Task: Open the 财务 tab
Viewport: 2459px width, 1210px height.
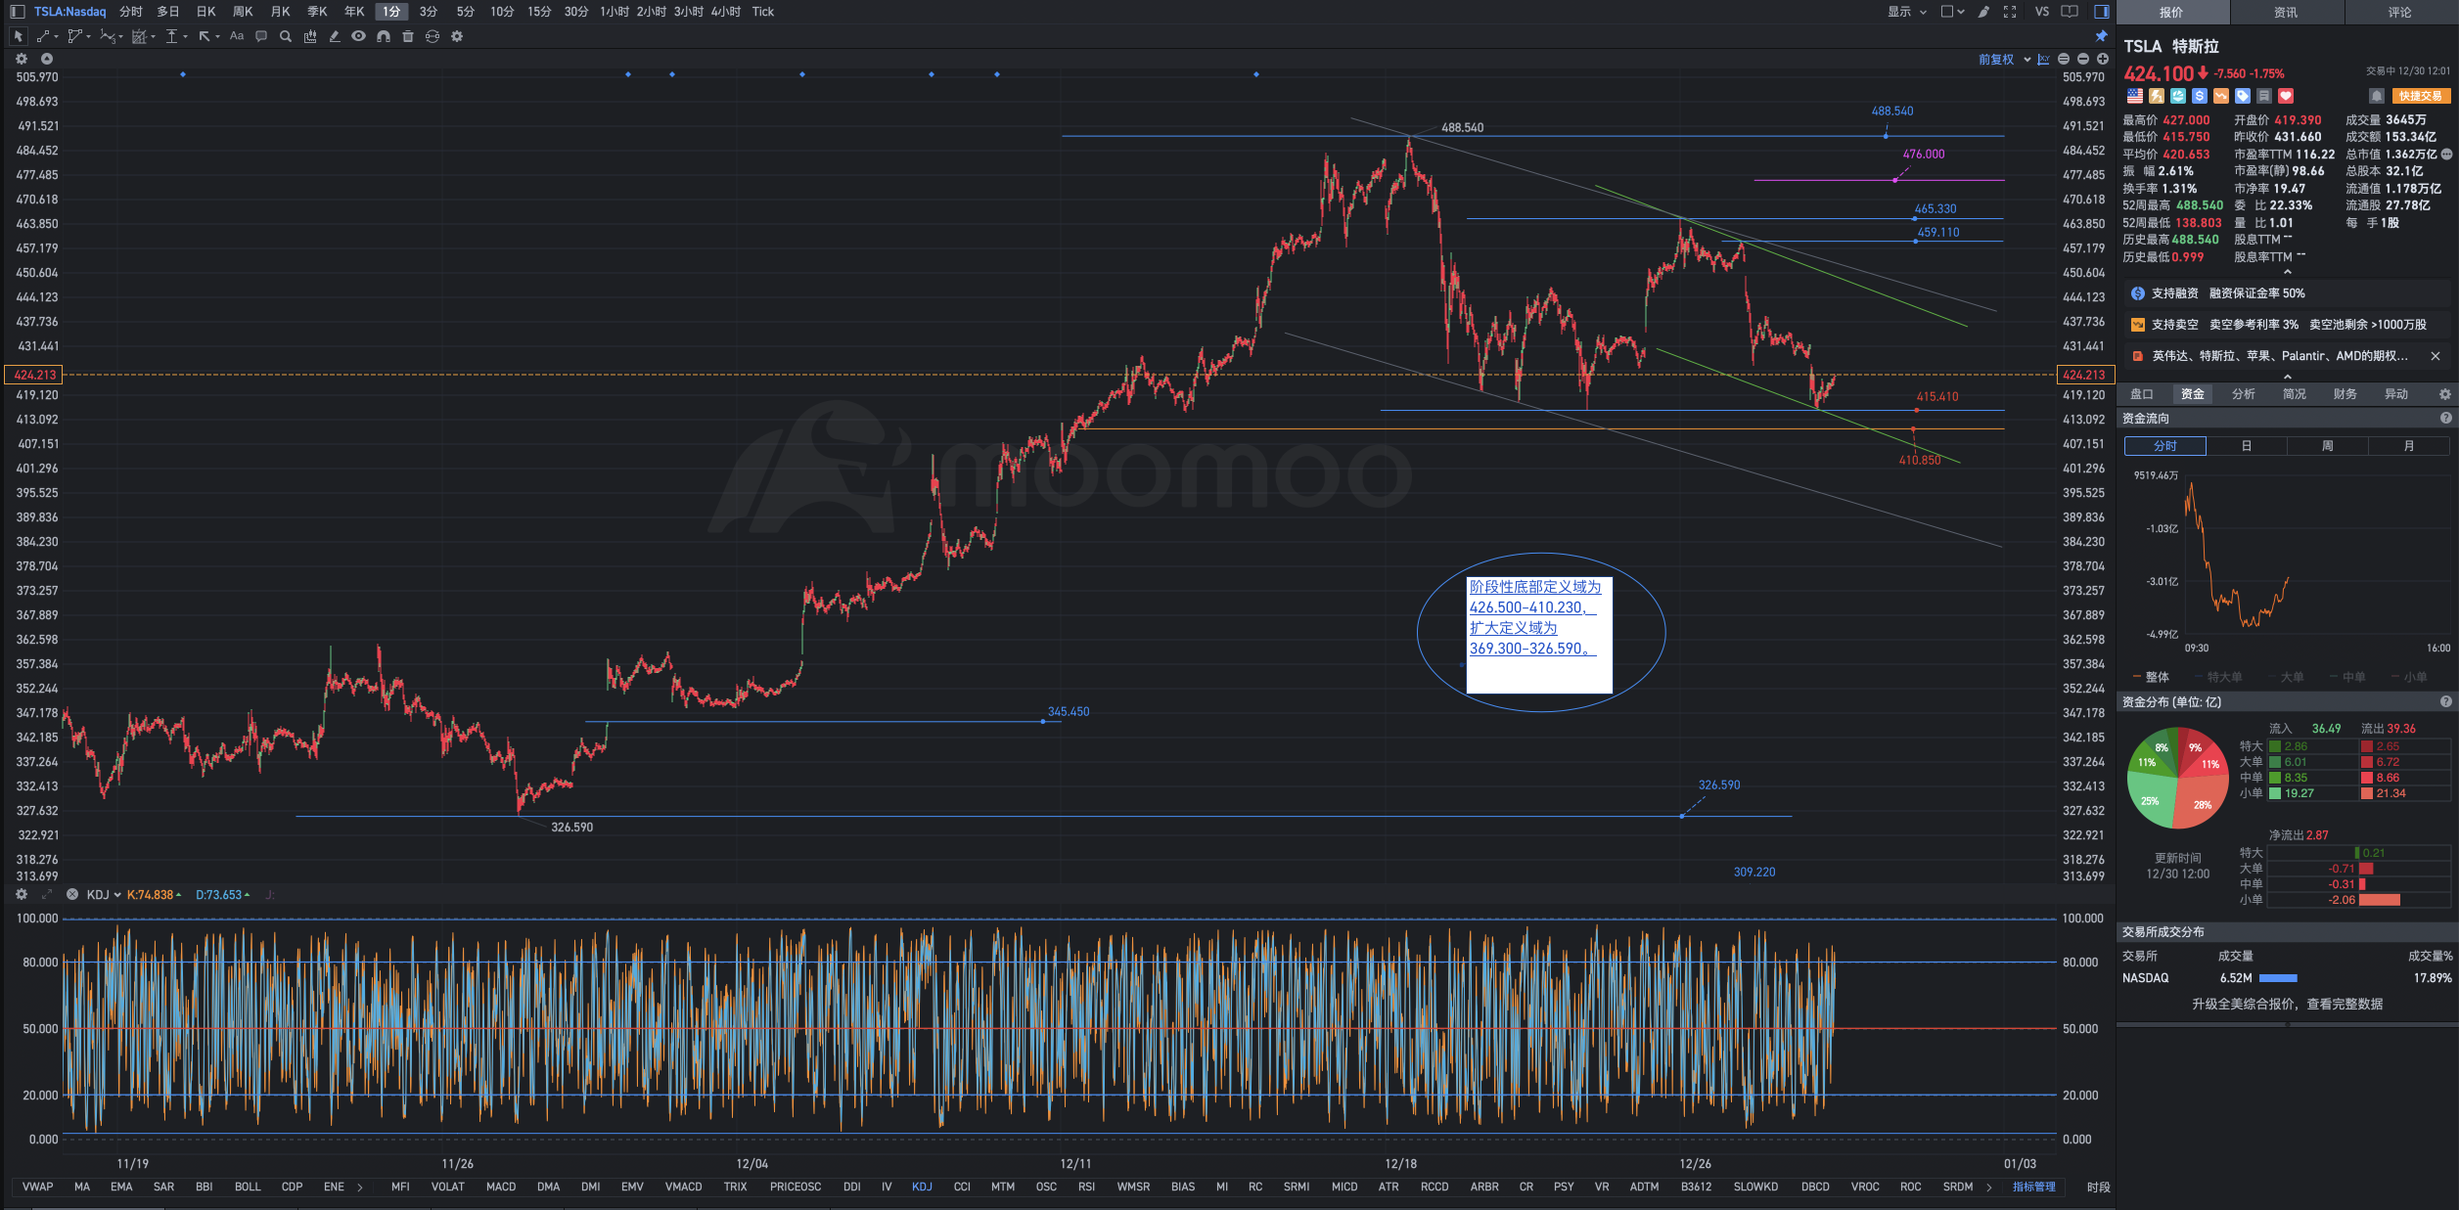Action: pyautogui.click(x=2345, y=394)
